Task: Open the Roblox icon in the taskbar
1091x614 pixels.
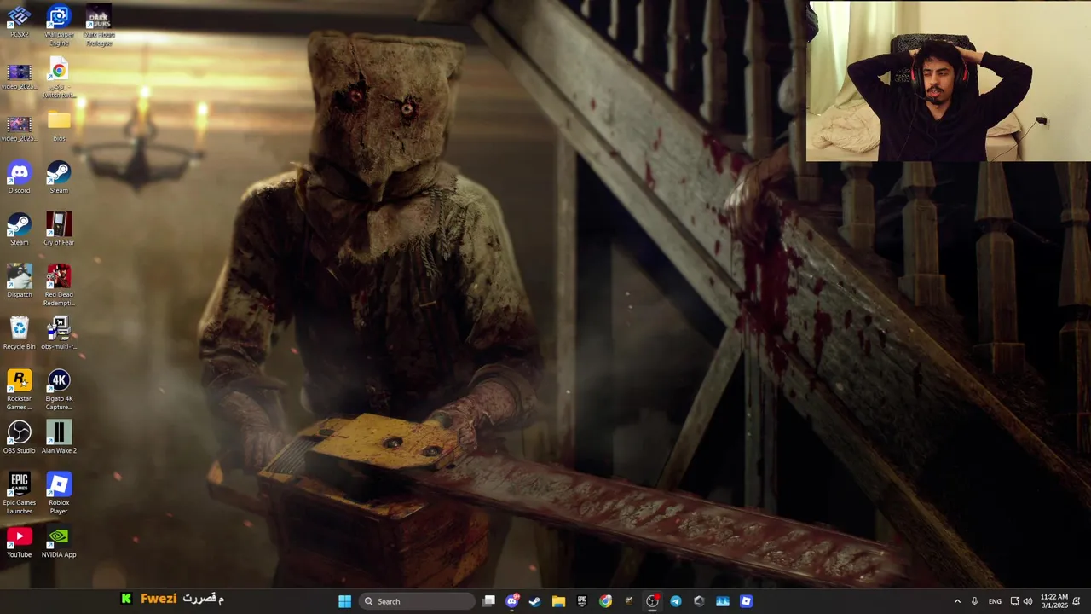Action: (746, 601)
